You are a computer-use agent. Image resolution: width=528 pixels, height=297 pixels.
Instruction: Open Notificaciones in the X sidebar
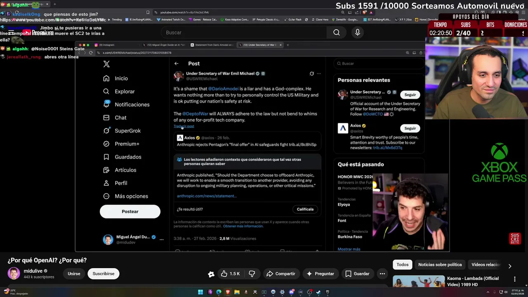pos(126,105)
